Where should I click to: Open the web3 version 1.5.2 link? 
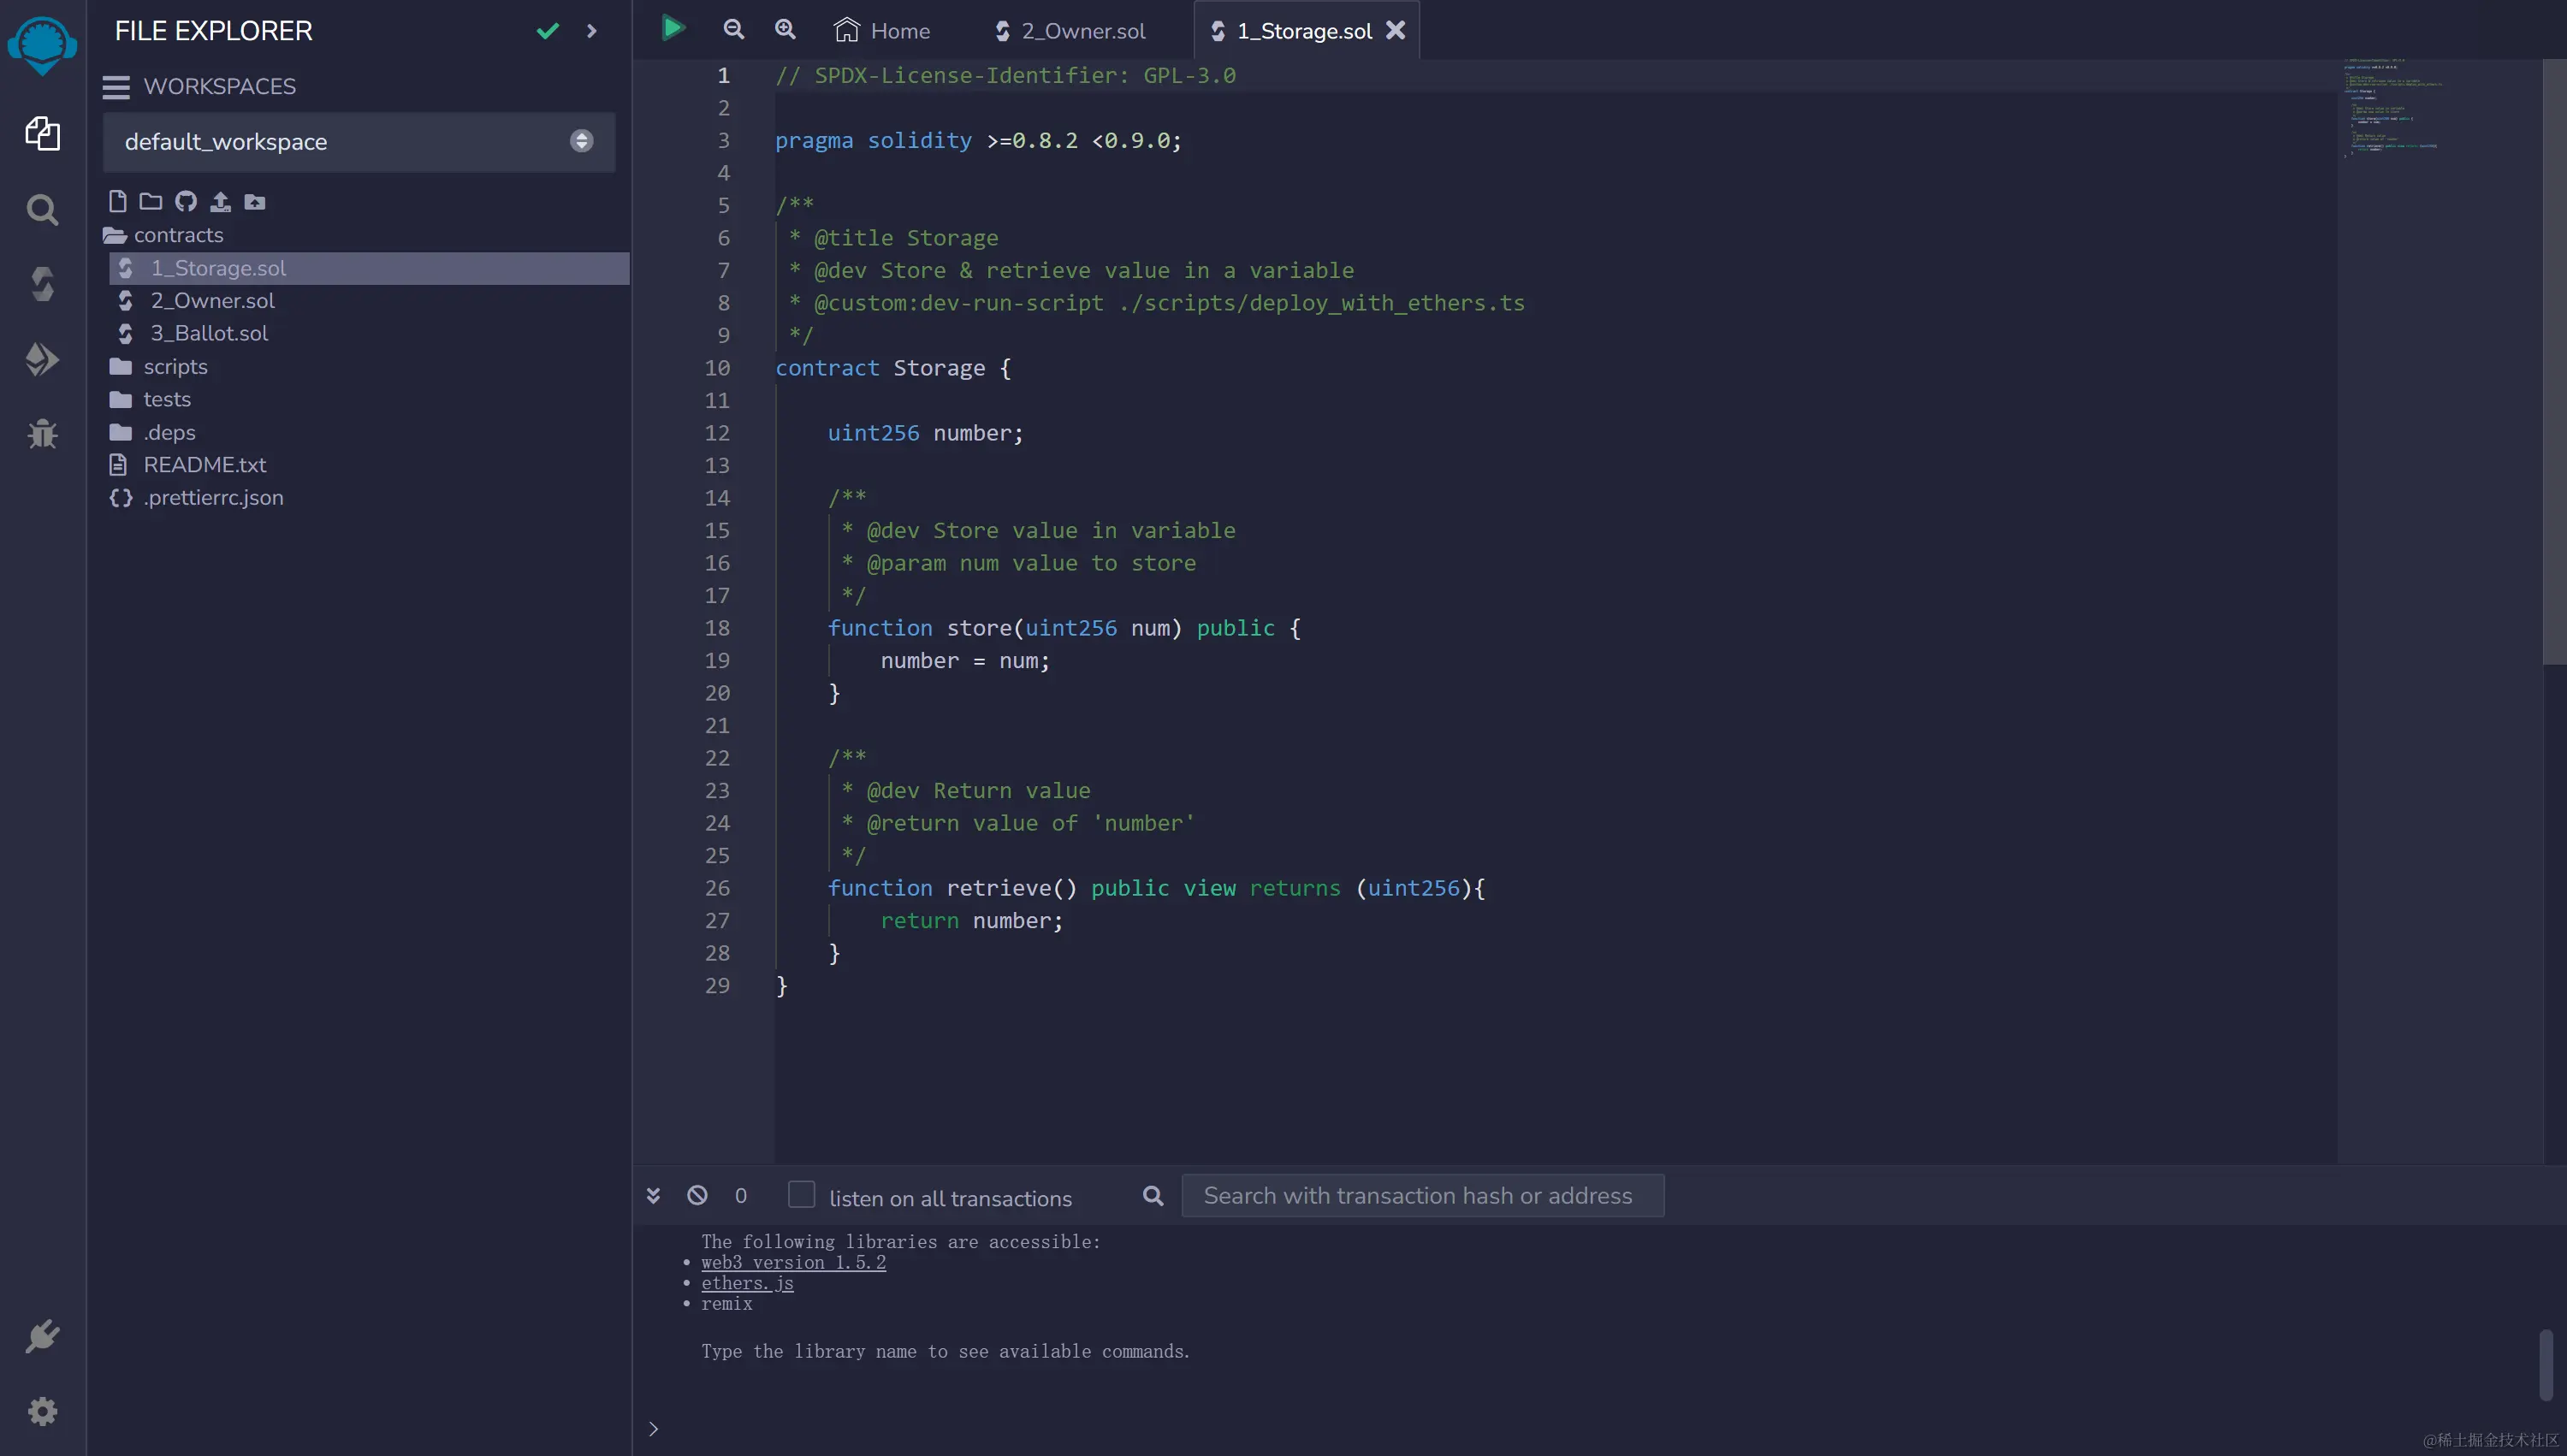click(793, 1263)
